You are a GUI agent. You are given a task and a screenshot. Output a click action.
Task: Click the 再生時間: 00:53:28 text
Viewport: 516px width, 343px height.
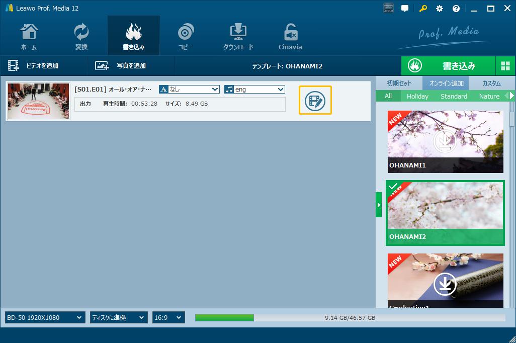pyautogui.click(x=130, y=104)
